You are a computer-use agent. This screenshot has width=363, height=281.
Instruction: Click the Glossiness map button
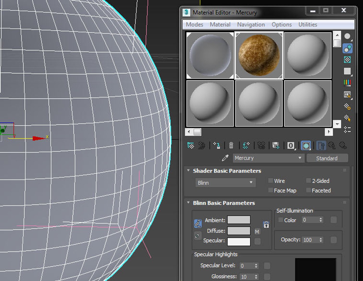coord(267,277)
